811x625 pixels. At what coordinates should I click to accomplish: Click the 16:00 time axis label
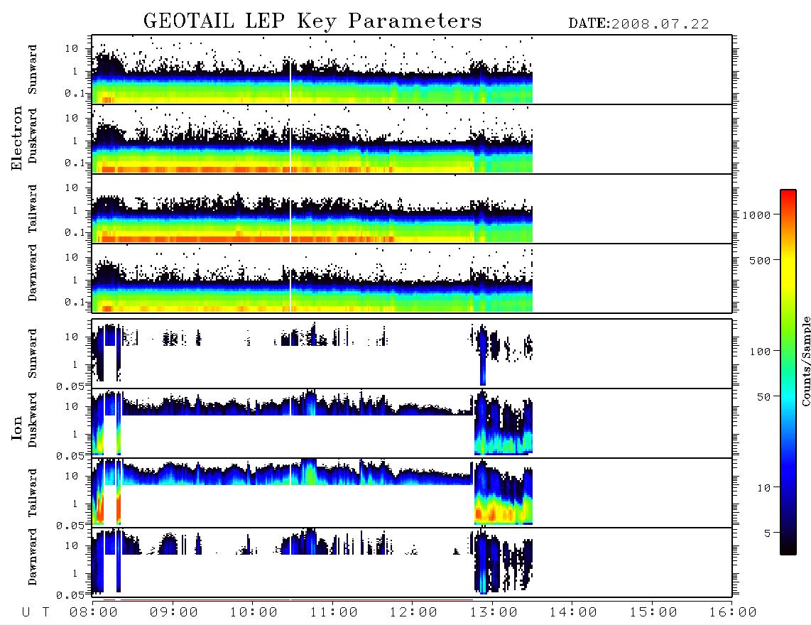(733, 612)
